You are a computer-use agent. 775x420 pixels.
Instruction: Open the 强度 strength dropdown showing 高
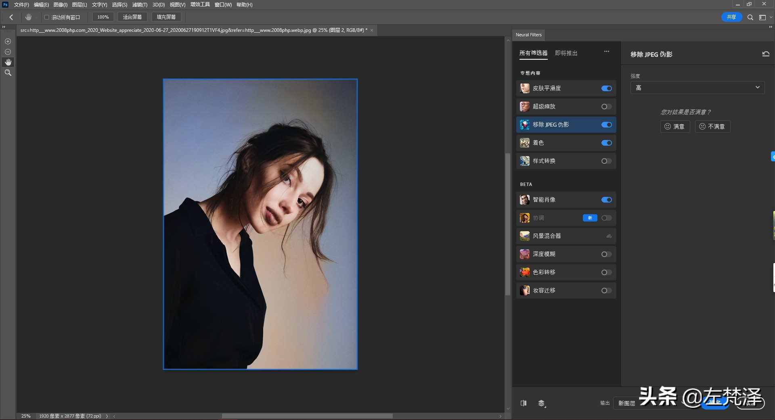tap(697, 88)
